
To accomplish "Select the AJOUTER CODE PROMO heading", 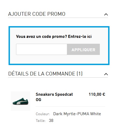I will coord(37,14).
